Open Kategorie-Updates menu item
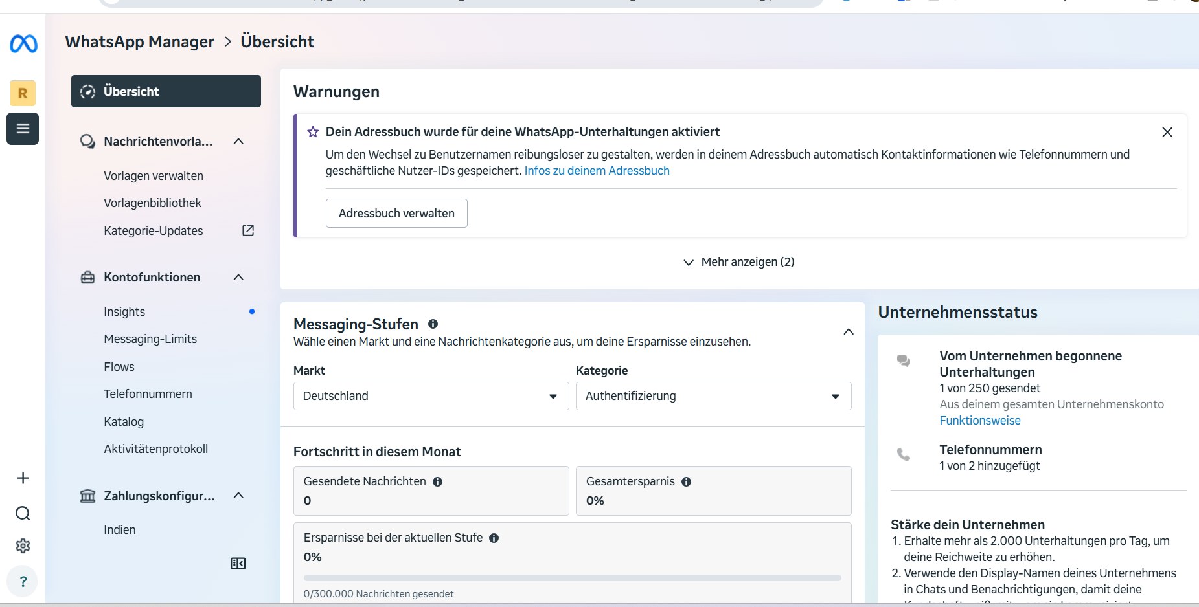Viewport: 1199px width, 607px height. click(154, 231)
